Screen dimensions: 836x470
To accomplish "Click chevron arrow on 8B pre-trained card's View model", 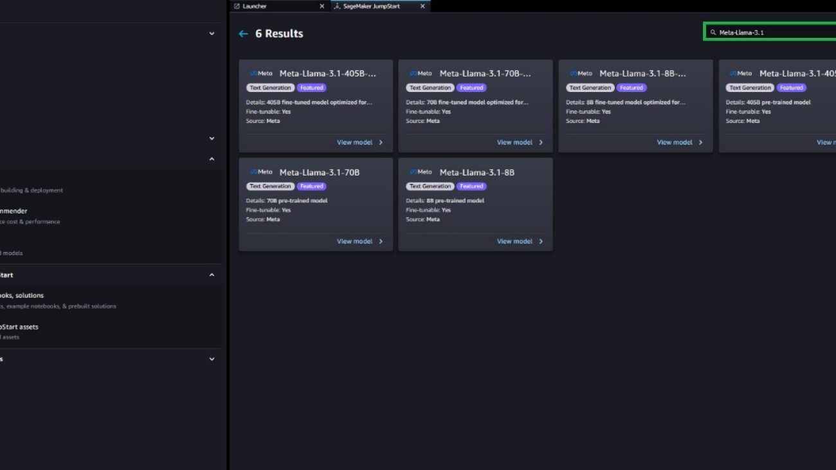I will tap(541, 242).
